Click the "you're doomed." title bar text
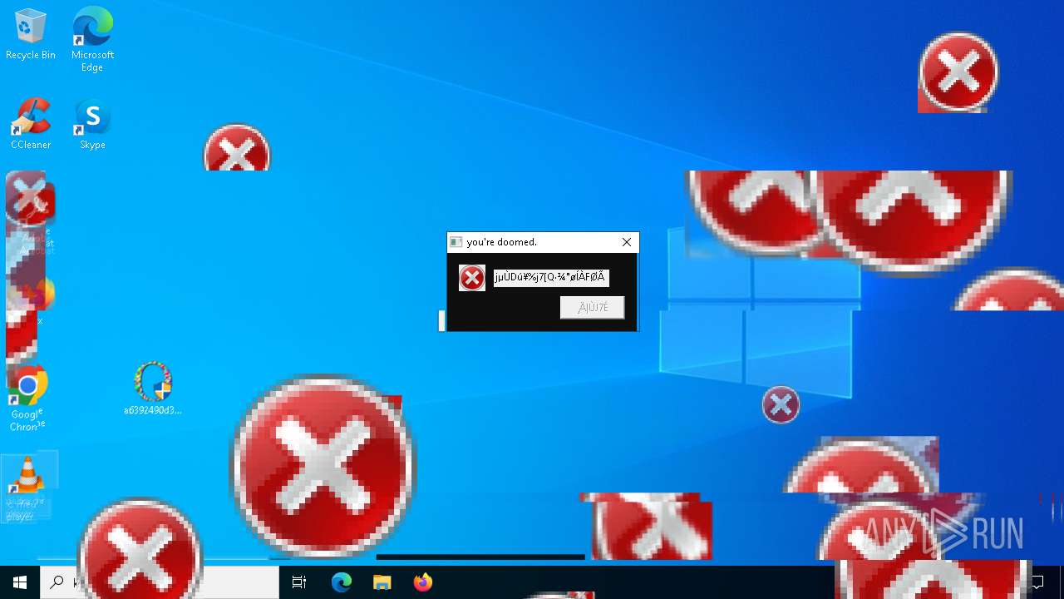The height and width of the screenshot is (599, 1064). click(502, 242)
